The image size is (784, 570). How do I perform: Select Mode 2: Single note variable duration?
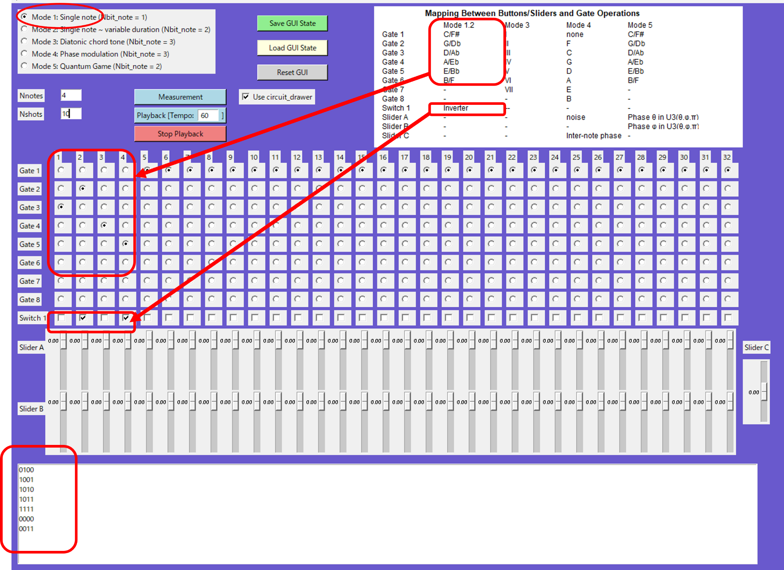24,29
